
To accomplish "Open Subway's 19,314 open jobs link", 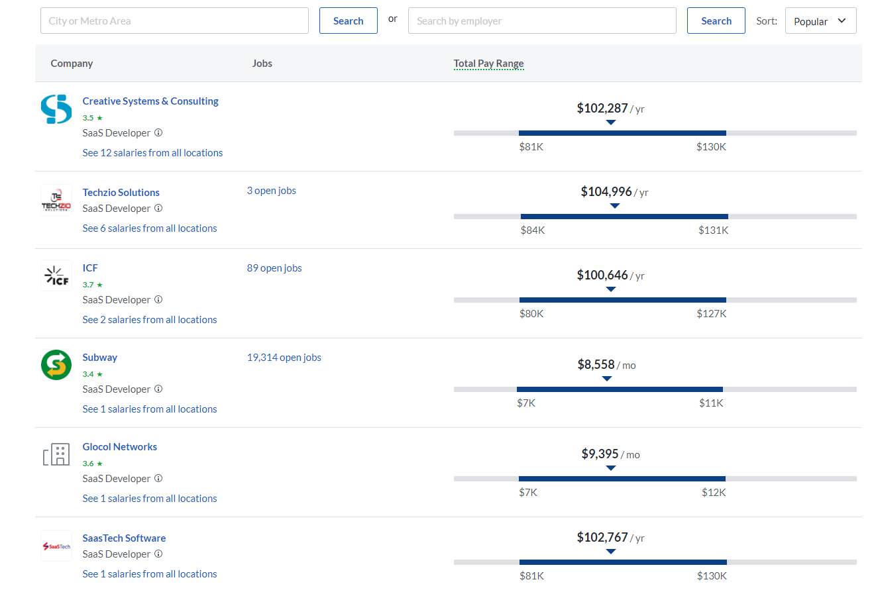I will click(x=284, y=358).
